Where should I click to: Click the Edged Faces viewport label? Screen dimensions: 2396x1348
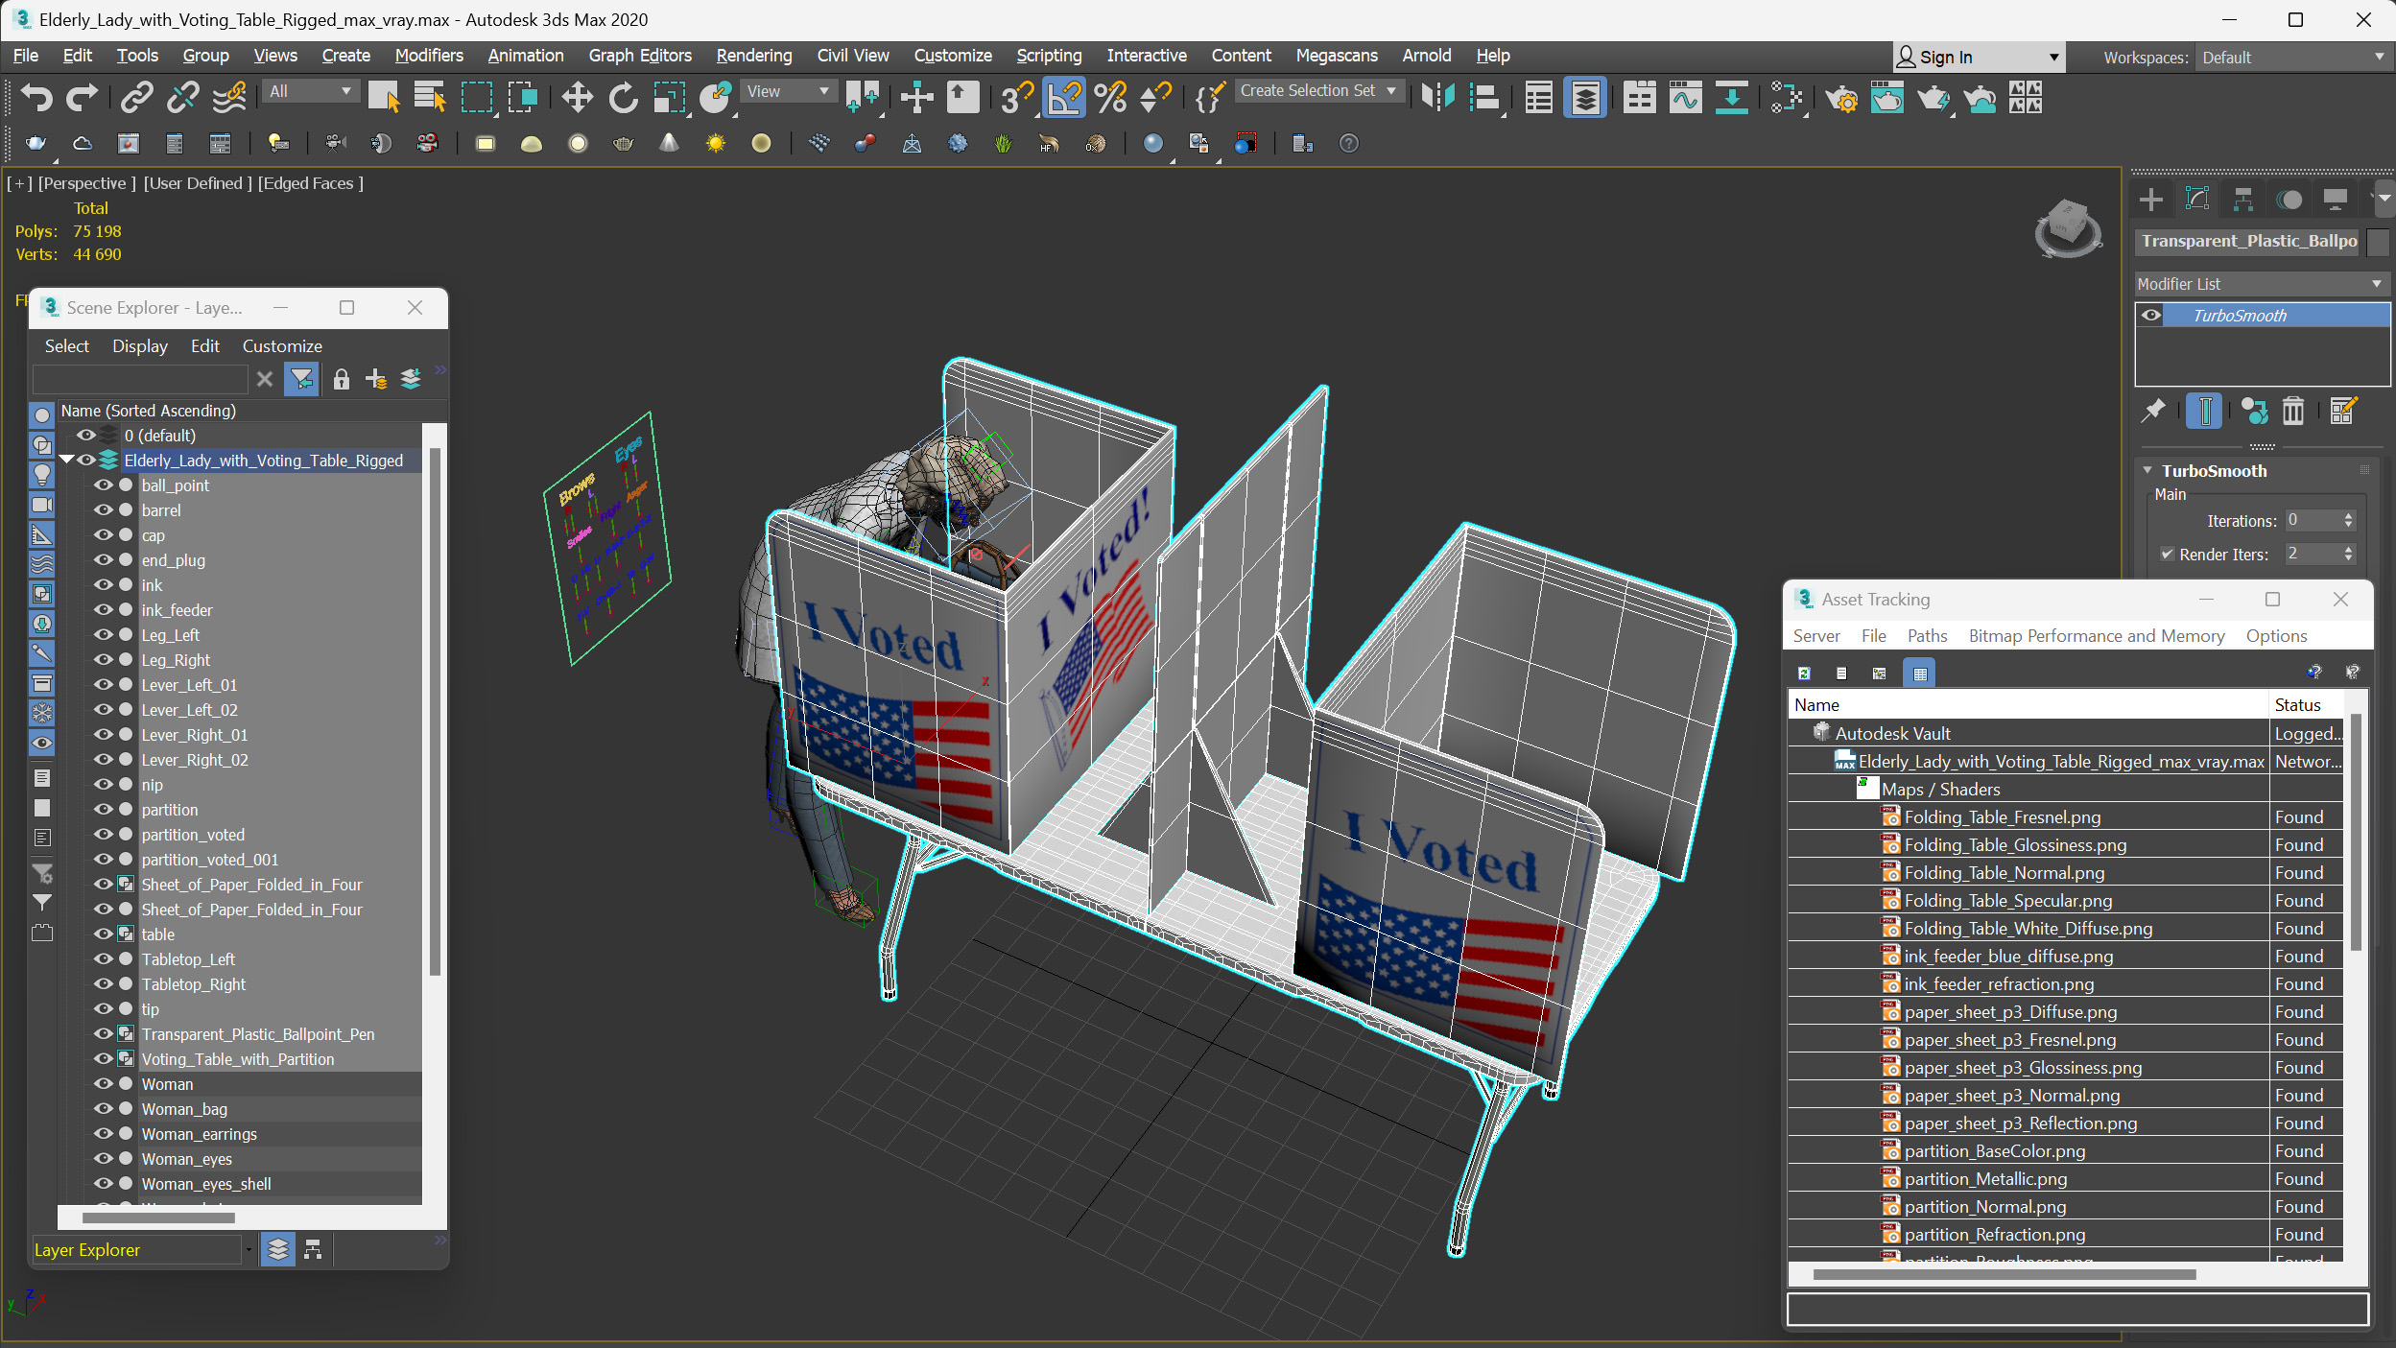310,183
